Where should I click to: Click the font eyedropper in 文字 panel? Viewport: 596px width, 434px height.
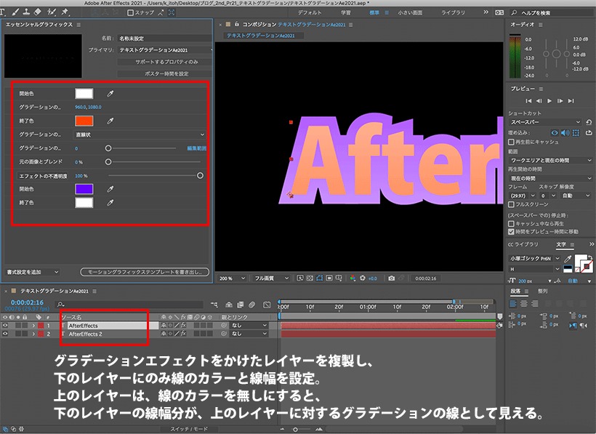click(568, 258)
